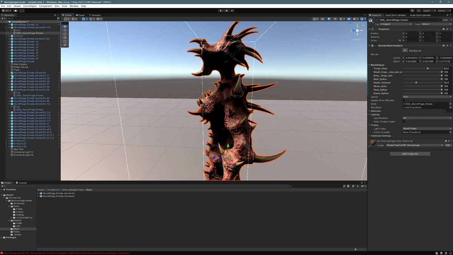Select the Move tool in the scene overlay
The width and height of the screenshot is (453, 255).
pos(65,30)
